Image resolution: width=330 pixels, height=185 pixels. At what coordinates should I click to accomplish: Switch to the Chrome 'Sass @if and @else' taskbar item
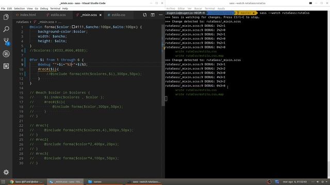click(x=26, y=181)
